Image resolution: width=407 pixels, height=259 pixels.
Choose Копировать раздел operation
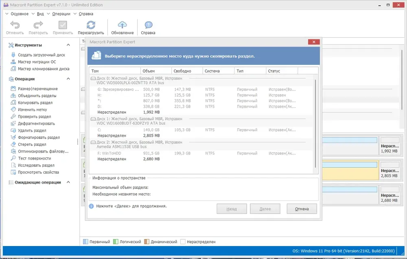35,103
